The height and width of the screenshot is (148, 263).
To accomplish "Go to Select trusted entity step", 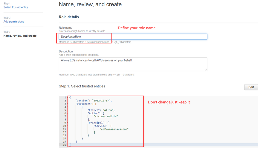I will (16, 7).
